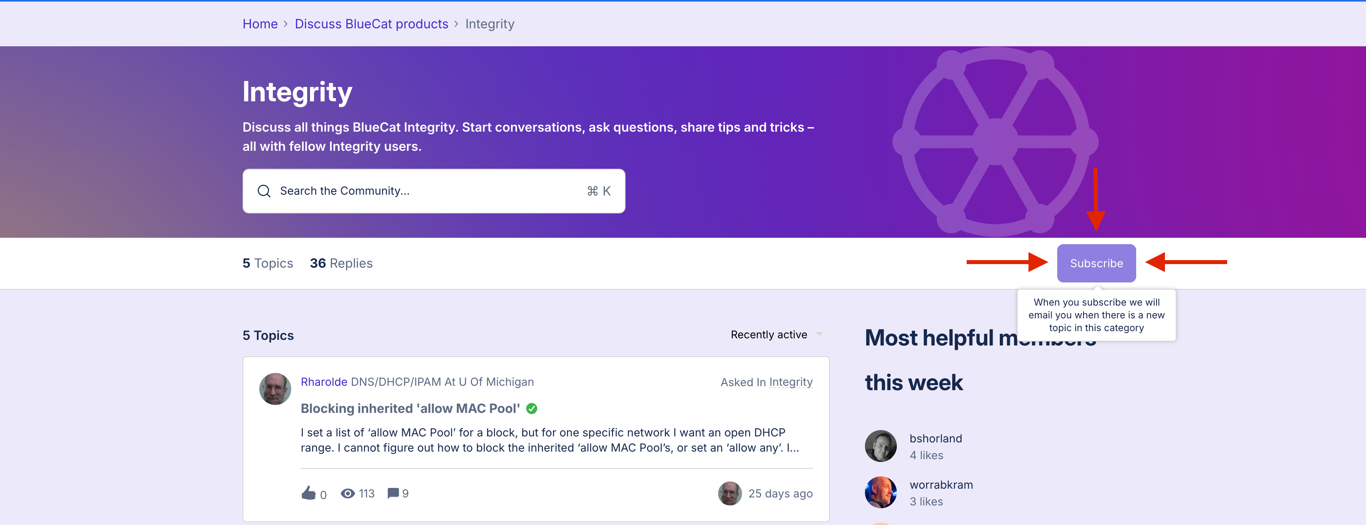Click the search magnifier icon
This screenshot has height=525, width=1366.
click(264, 191)
